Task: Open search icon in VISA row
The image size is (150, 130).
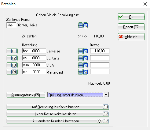Action: (x=86, y=65)
